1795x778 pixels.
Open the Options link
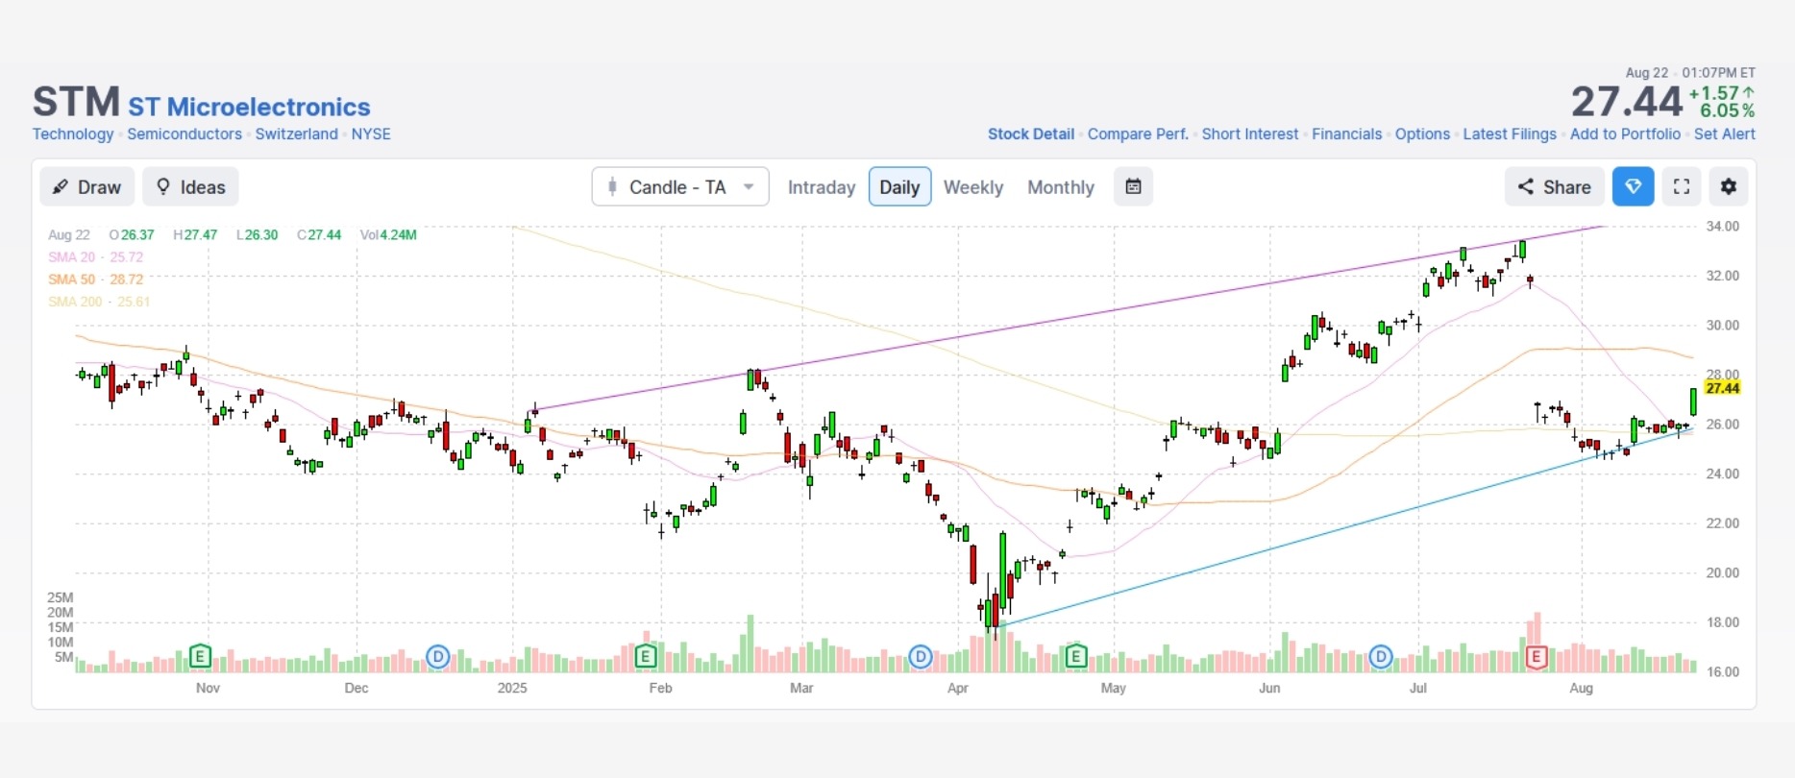[1422, 134]
